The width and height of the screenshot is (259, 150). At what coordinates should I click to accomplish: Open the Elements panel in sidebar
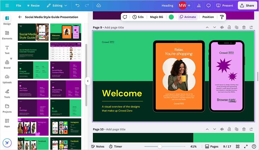(7, 35)
